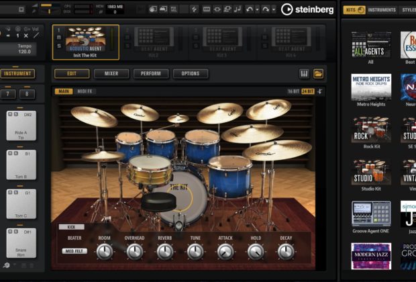The height and width of the screenshot is (282, 416).
Task: Select pad group 7
Action: tap(8, 94)
